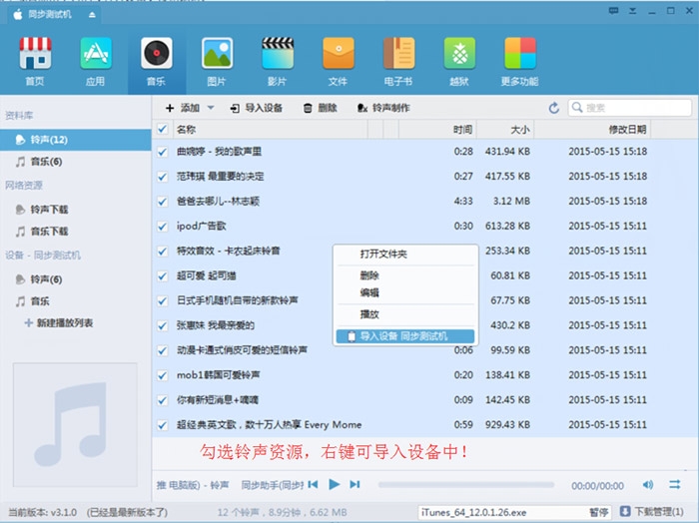Click the search input field
The width and height of the screenshot is (699, 523).
tap(630, 108)
